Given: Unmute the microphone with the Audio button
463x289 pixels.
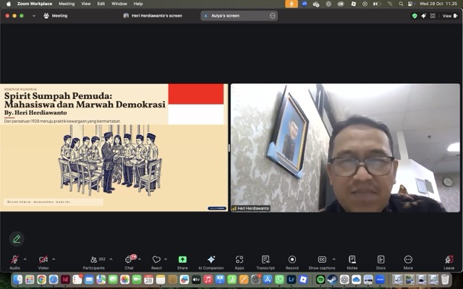Looking at the screenshot, I should point(14,262).
